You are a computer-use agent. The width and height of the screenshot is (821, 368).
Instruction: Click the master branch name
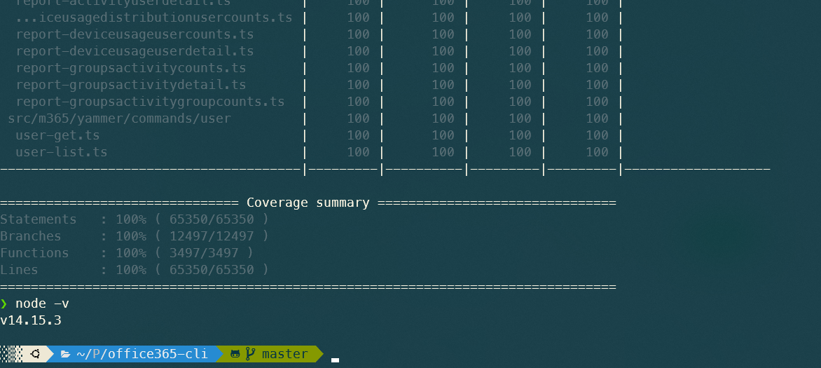pyautogui.click(x=285, y=355)
